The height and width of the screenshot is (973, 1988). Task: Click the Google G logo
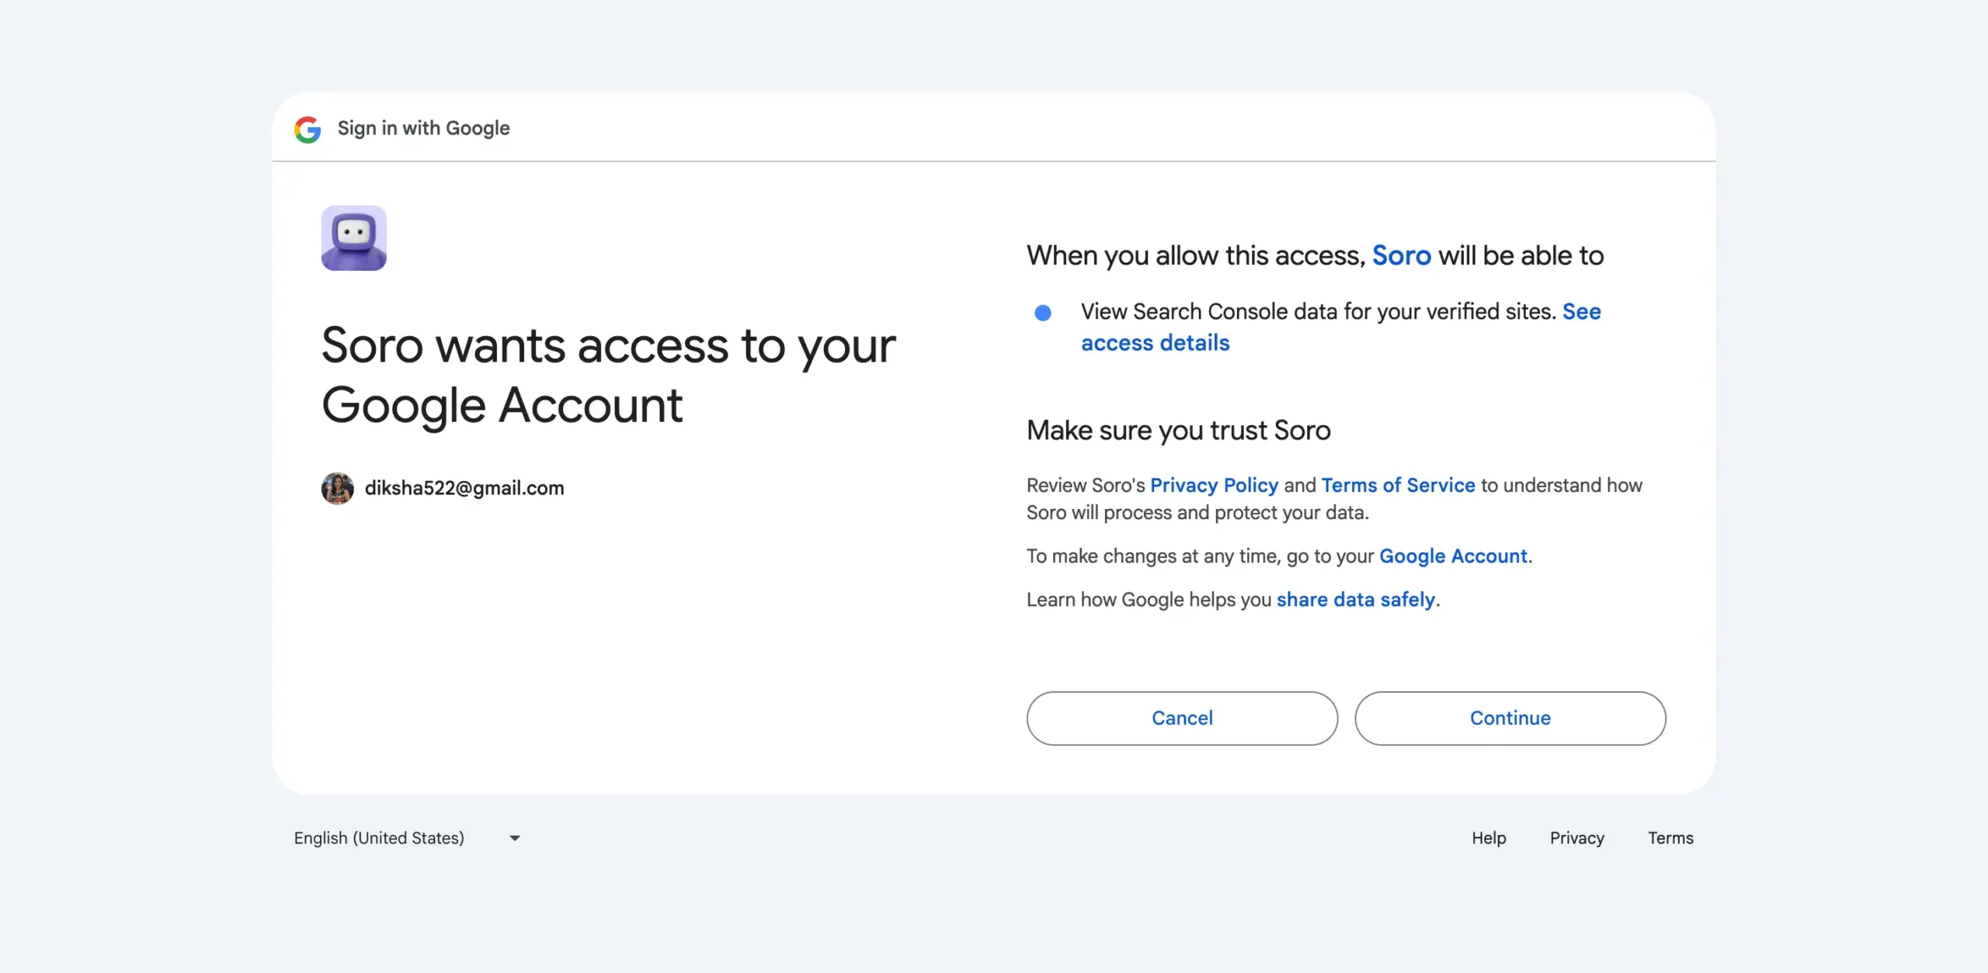(308, 129)
